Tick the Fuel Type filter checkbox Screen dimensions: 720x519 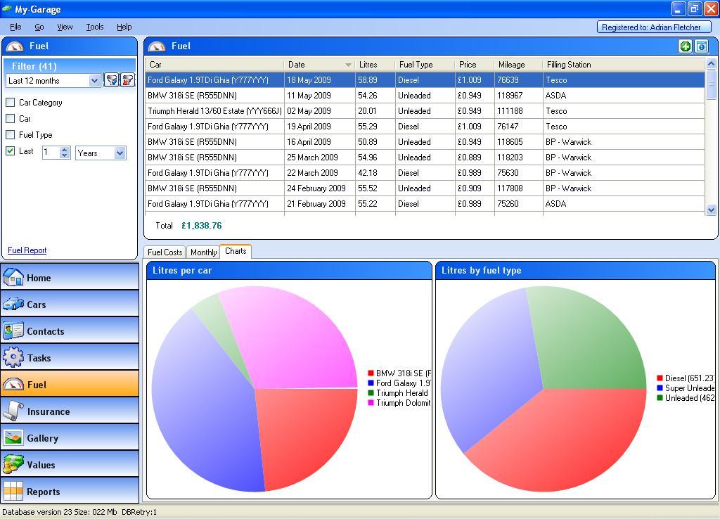click(x=11, y=135)
